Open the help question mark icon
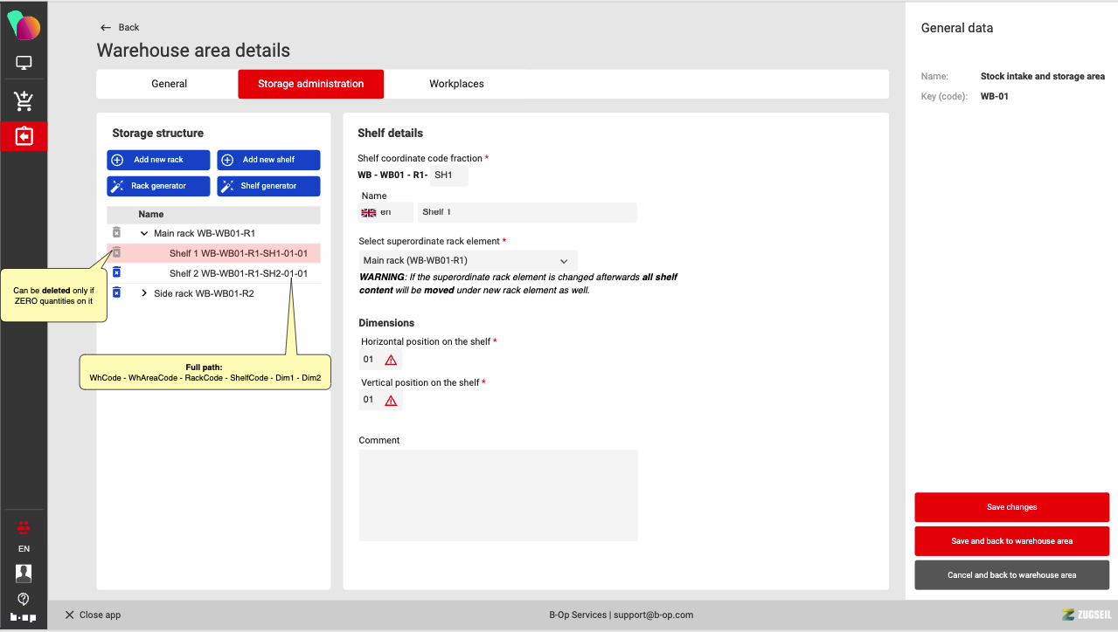This screenshot has height=632, width=1118. (x=24, y=599)
